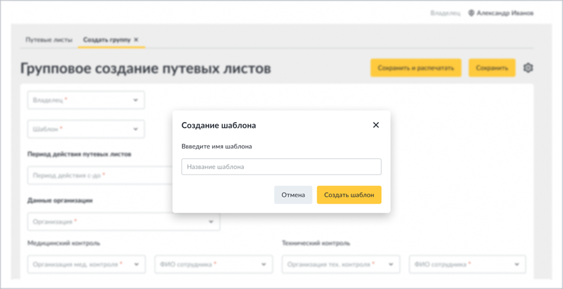Viewport: 563px width, 289px height.
Task: Click Период действия путевых листов heading
Action: 79,154
